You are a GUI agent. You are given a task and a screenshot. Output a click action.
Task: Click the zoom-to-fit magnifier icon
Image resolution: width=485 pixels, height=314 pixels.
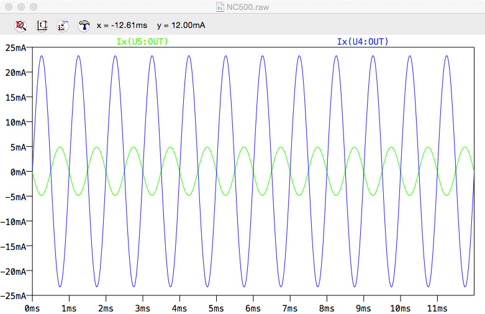tap(20, 25)
